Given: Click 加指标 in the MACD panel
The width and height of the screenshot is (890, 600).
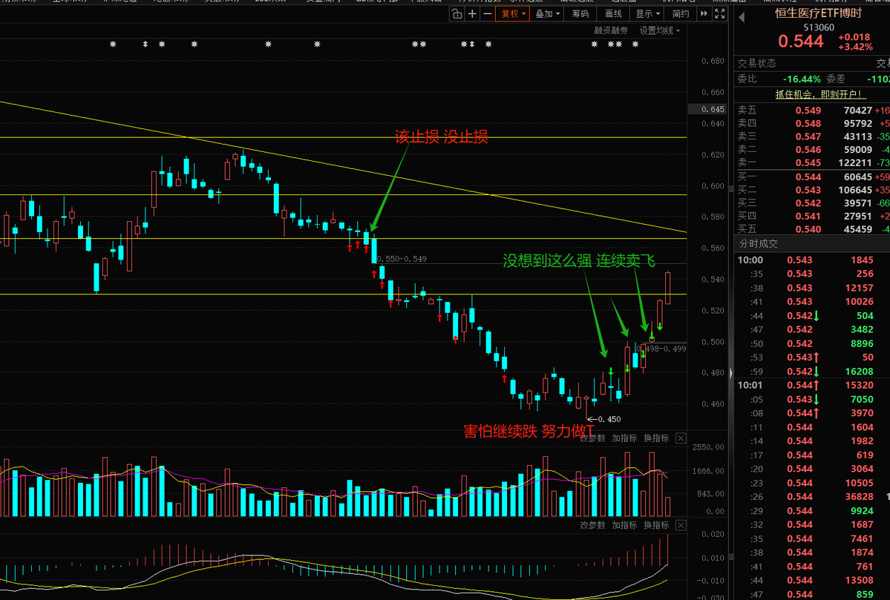Looking at the screenshot, I should coord(624,525).
